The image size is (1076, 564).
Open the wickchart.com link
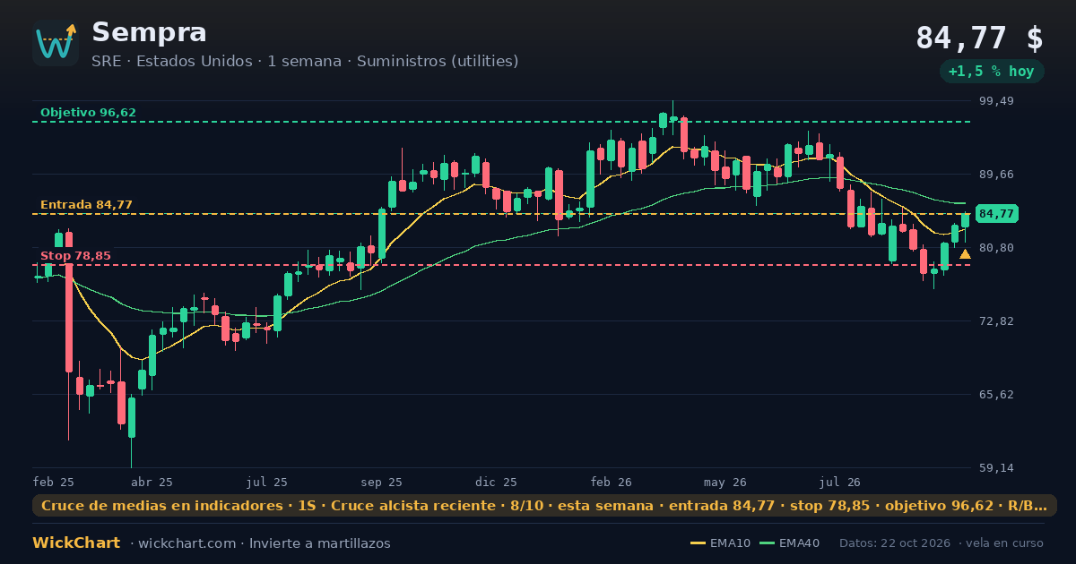(x=187, y=543)
